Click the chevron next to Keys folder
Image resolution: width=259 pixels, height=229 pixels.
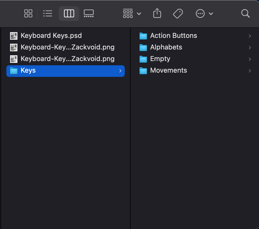120,71
